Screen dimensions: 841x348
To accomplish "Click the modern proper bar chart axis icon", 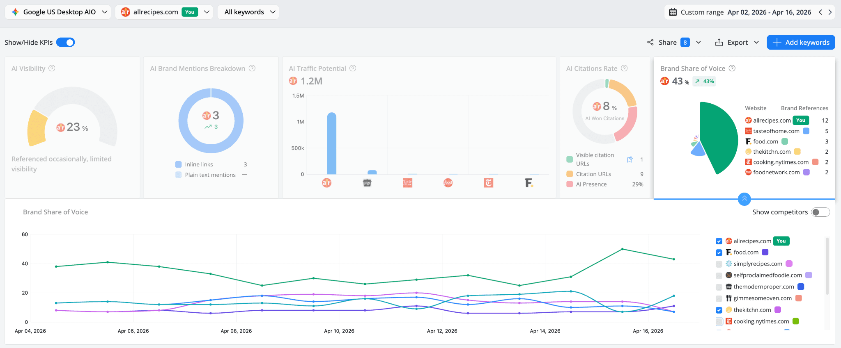I will [367, 183].
